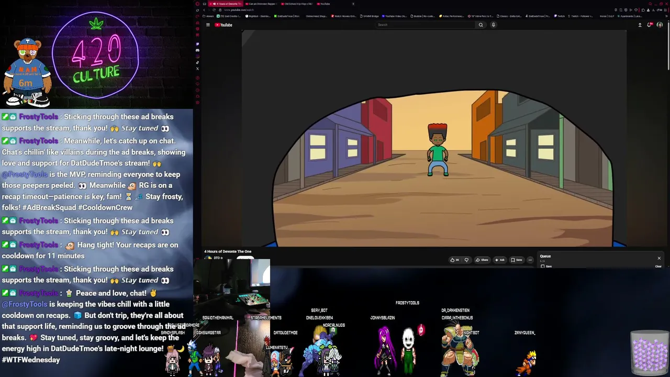Reload the YouTube page
The image size is (670, 377).
coord(214,10)
